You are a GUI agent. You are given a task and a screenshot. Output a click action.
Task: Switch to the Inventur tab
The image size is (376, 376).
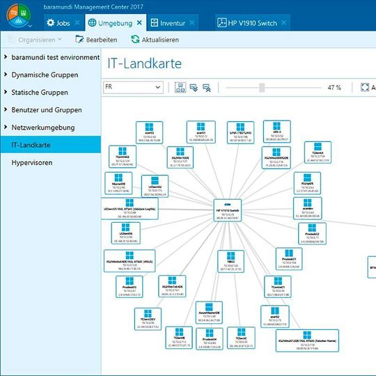click(x=173, y=23)
